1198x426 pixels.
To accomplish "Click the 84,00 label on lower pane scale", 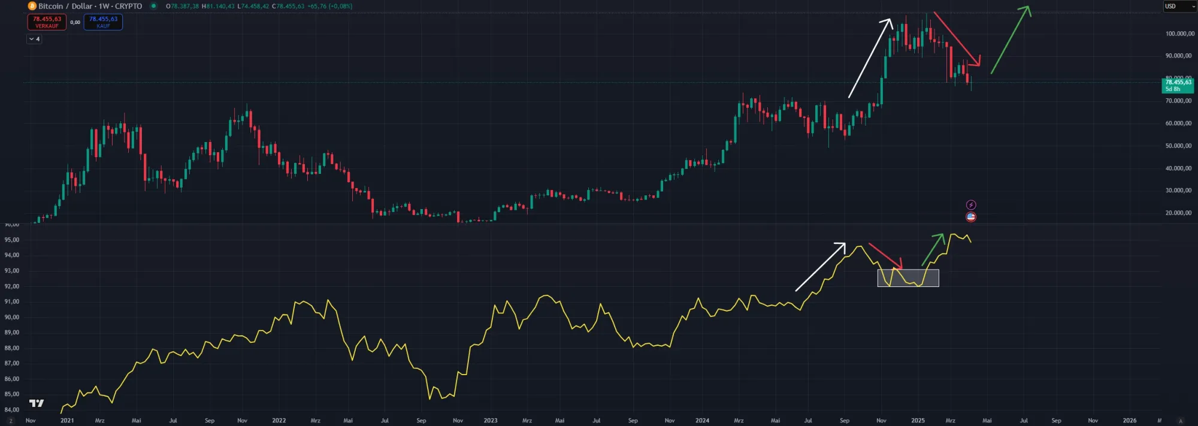I will point(11,410).
